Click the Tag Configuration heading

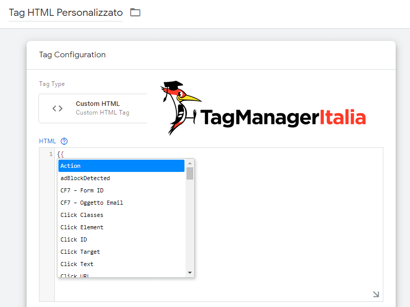(x=72, y=55)
